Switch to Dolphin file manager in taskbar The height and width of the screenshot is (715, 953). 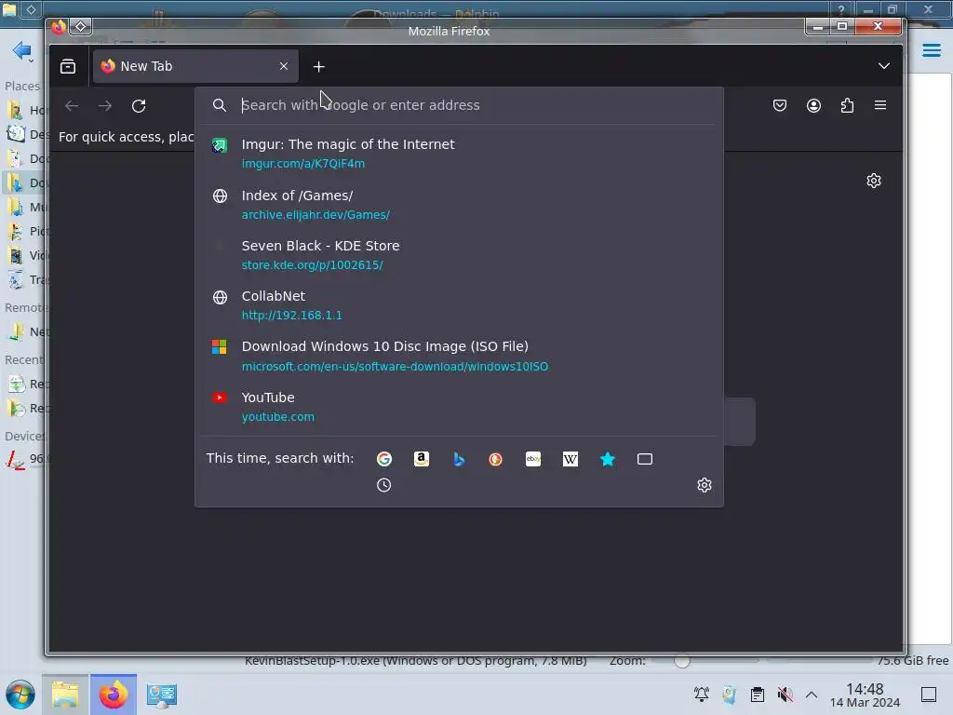(65, 695)
